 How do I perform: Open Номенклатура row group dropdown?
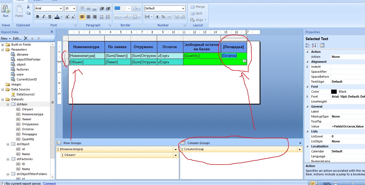coord(175,149)
